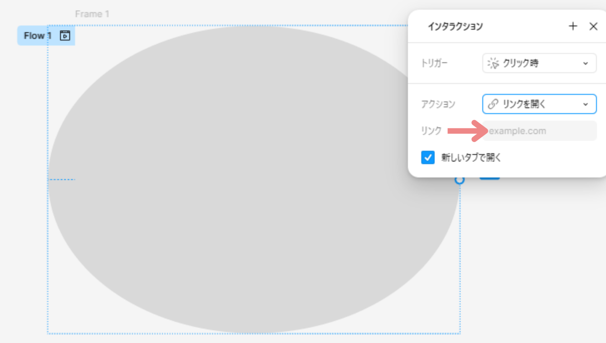Click the chevron arrow of アクション dropdown

tap(585, 104)
